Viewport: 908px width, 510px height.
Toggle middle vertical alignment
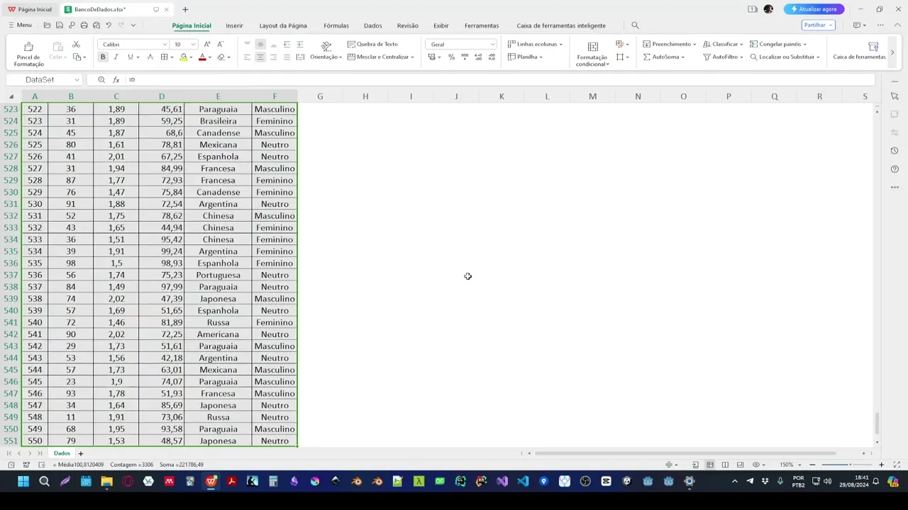tap(260, 44)
